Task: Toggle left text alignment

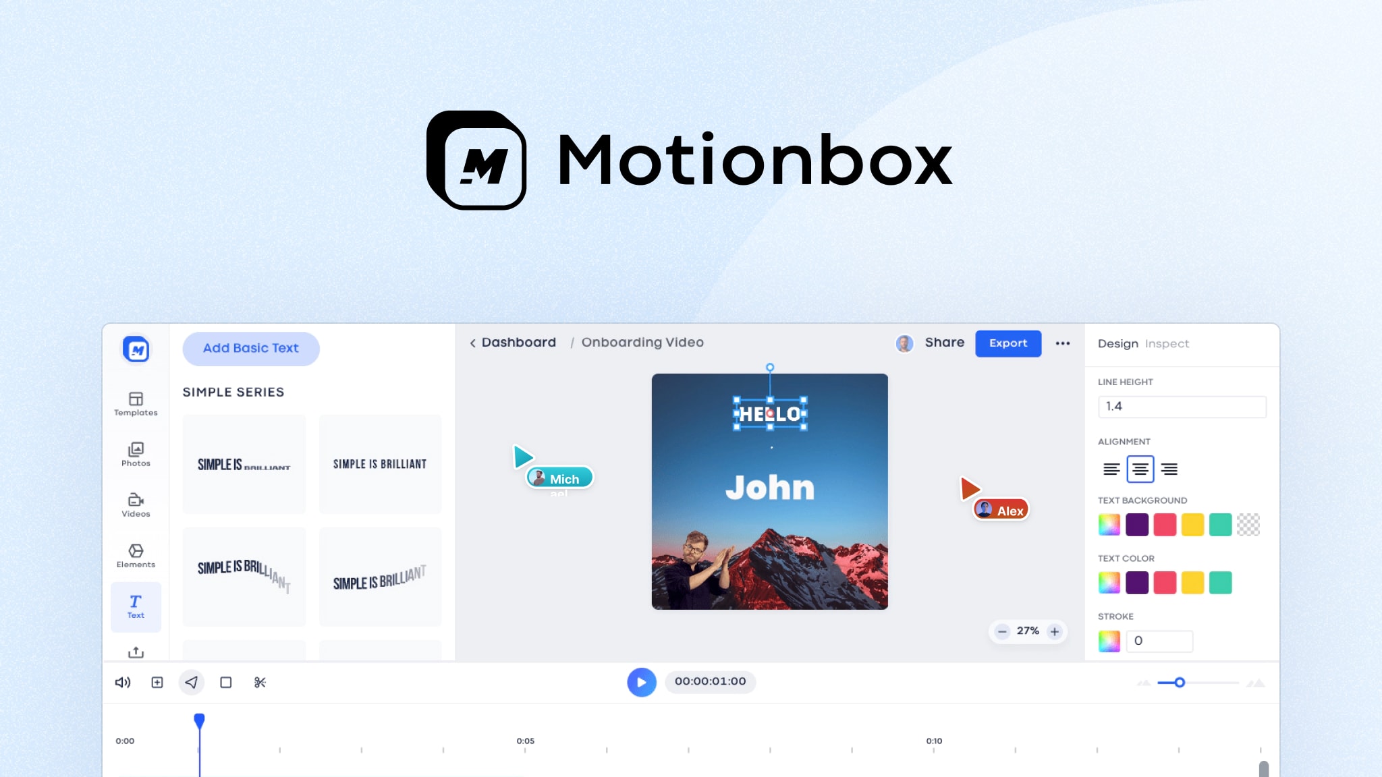Action: pyautogui.click(x=1111, y=469)
